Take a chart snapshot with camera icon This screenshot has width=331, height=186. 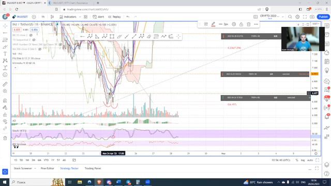point(312,17)
